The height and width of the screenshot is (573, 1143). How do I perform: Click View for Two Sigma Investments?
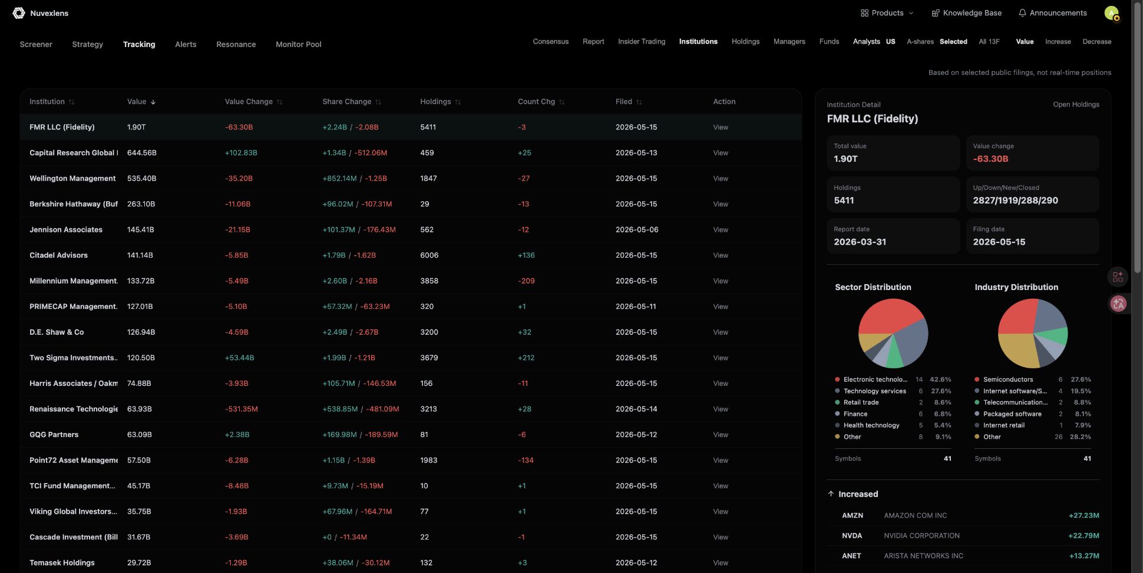pyautogui.click(x=721, y=358)
